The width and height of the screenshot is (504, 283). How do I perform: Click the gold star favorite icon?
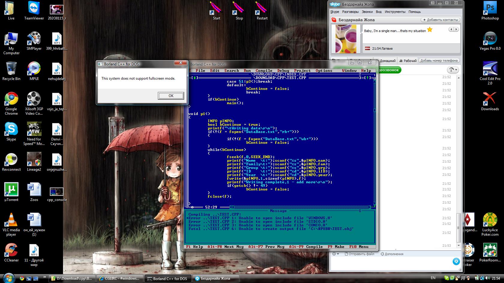click(430, 29)
